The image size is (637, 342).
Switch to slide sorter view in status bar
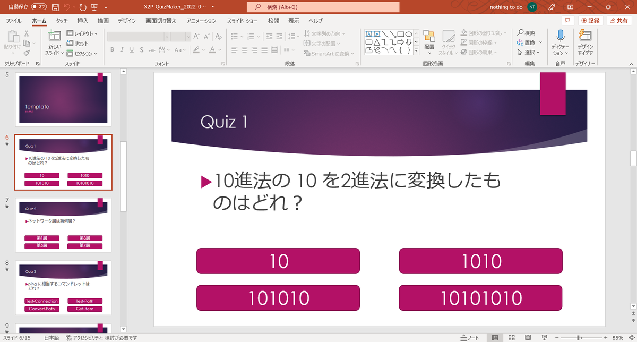point(511,337)
